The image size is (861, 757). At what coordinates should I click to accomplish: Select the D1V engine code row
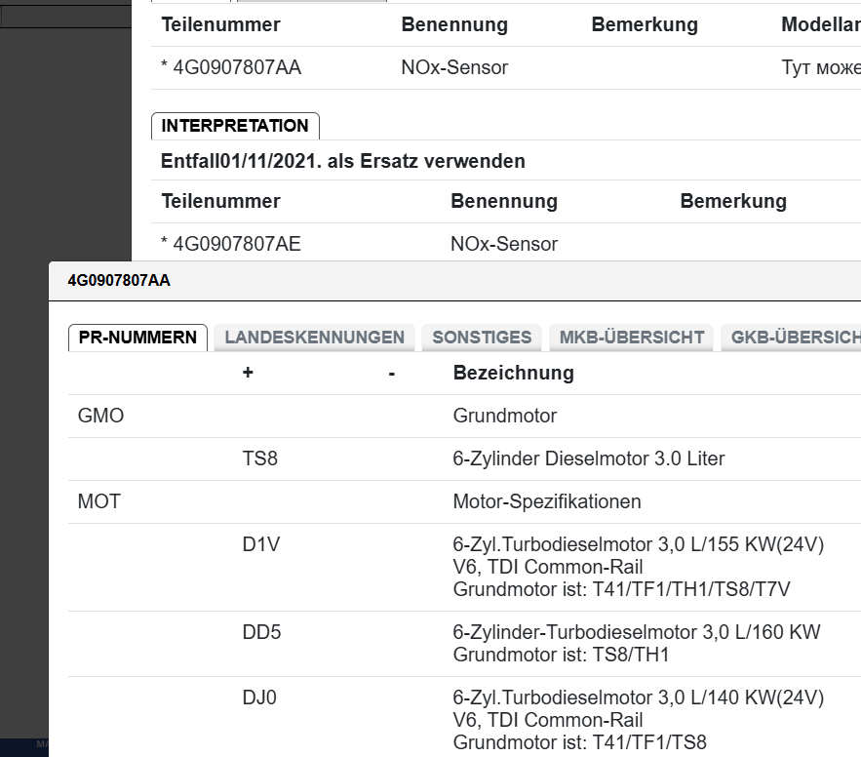coord(261,545)
